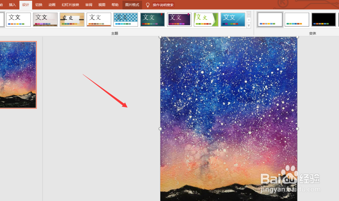Image resolution: width=339 pixels, height=201 pixels.
Task: Open the 图片格式 contextual tab
Action: tap(132, 5)
